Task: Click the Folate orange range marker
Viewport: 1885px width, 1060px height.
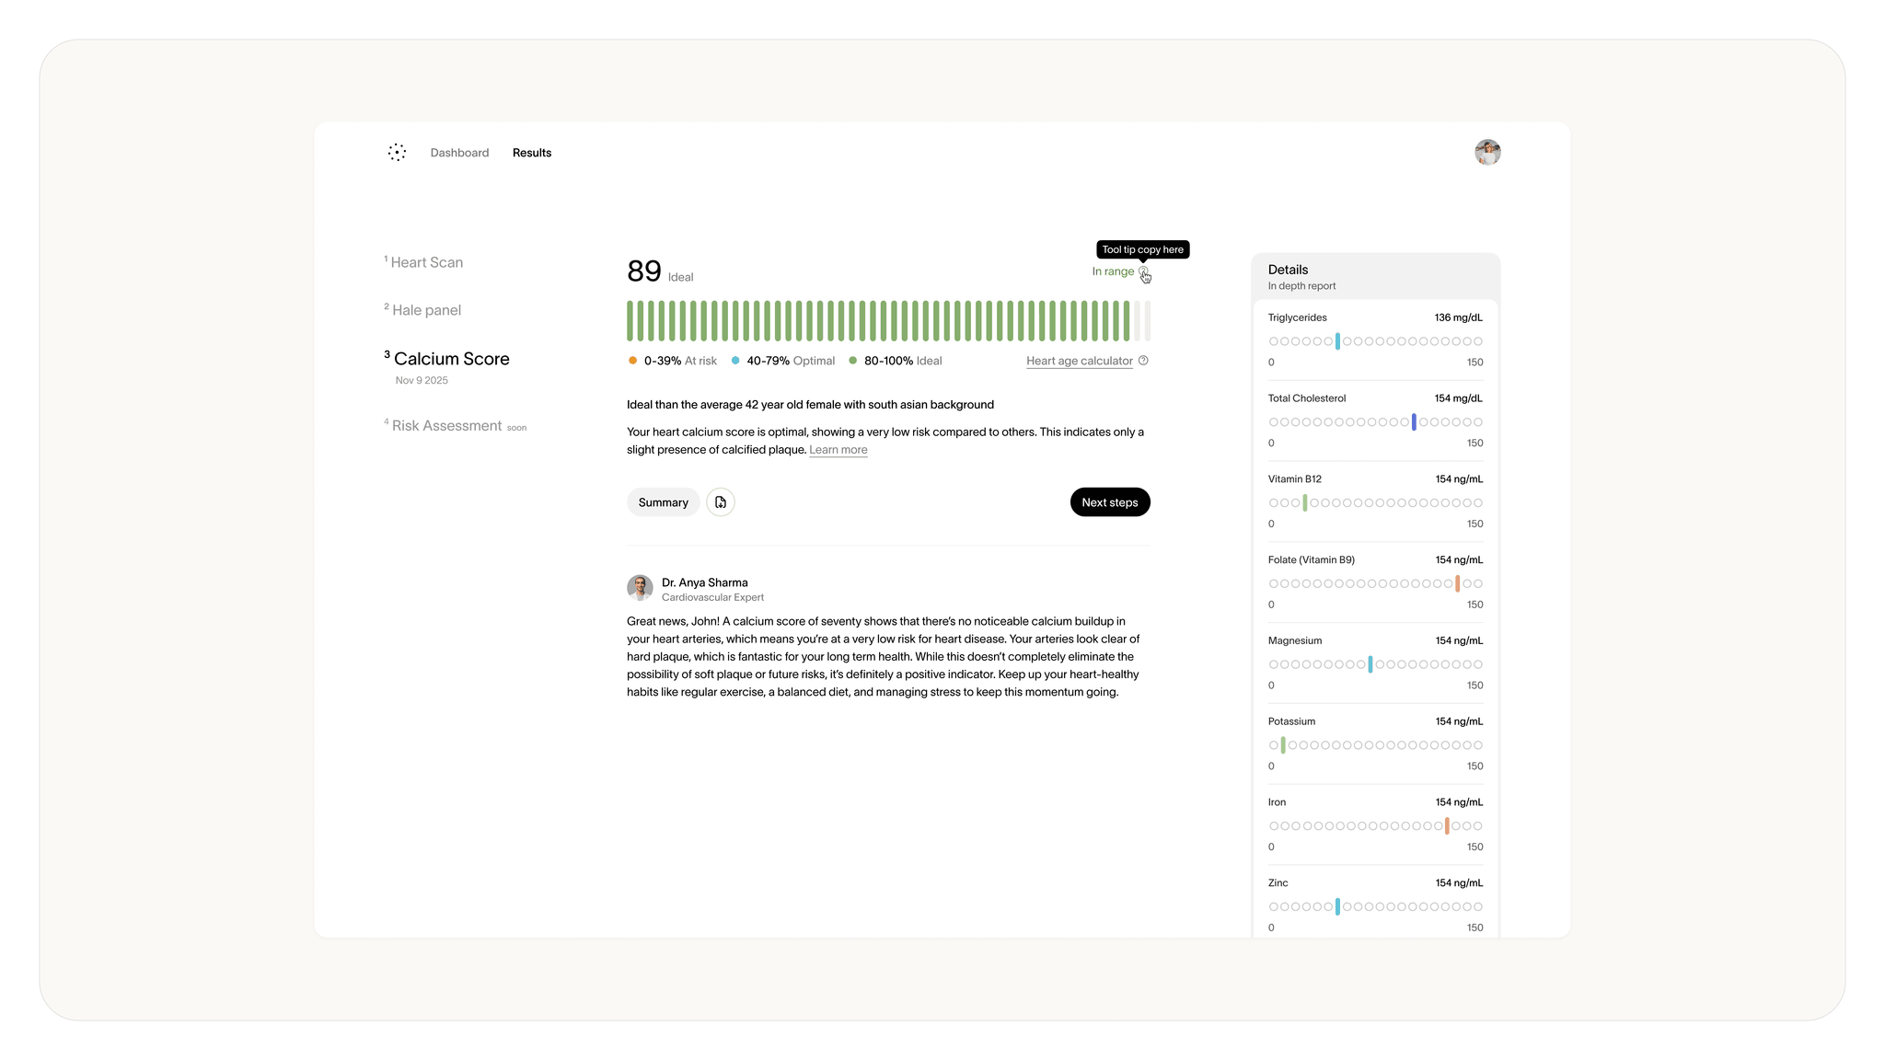Action: click(1457, 583)
